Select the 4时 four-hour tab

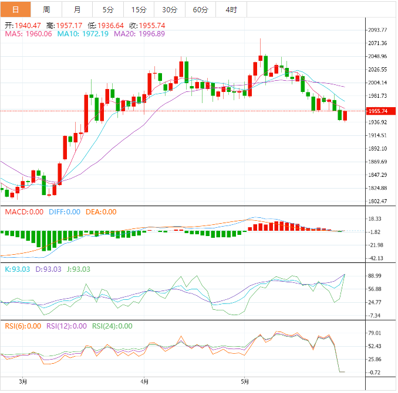[231, 10]
